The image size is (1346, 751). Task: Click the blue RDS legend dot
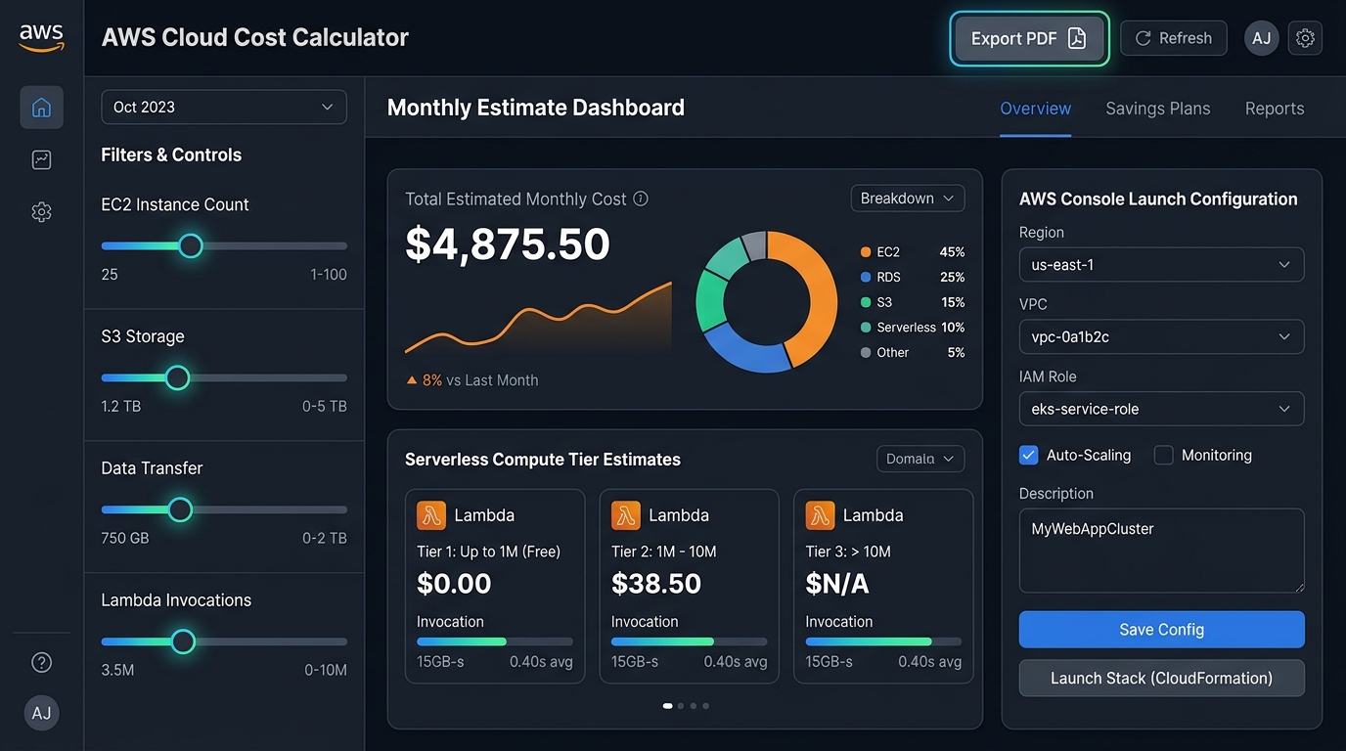(865, 278)
